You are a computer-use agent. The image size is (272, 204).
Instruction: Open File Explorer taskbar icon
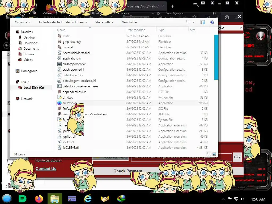tap(55, 199)
